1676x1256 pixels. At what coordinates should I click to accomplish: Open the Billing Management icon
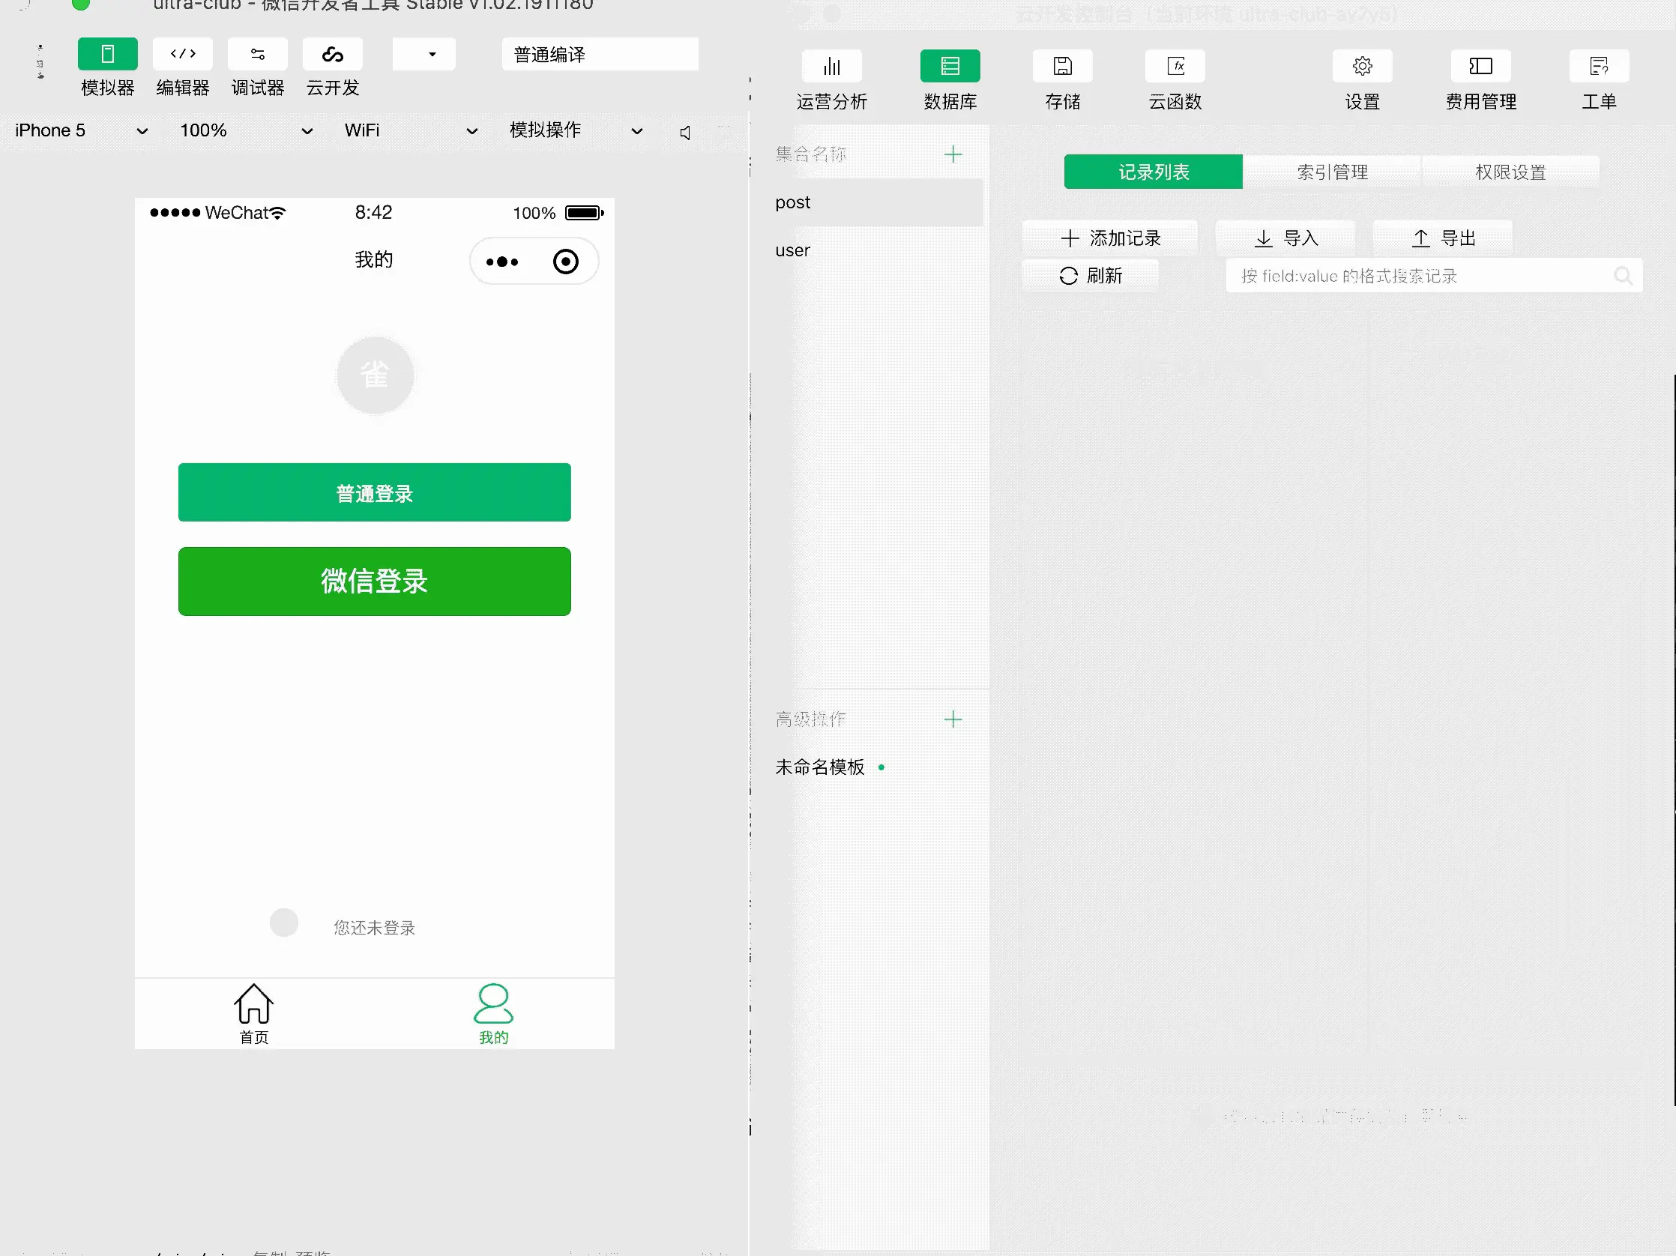1480,67
